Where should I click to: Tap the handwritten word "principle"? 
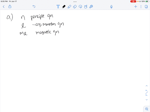[x=37, y=17]
